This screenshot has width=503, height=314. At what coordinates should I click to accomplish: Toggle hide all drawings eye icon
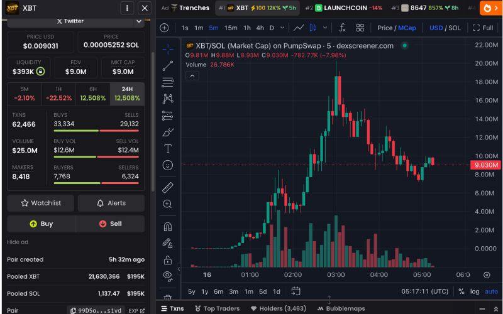(168, 276)
